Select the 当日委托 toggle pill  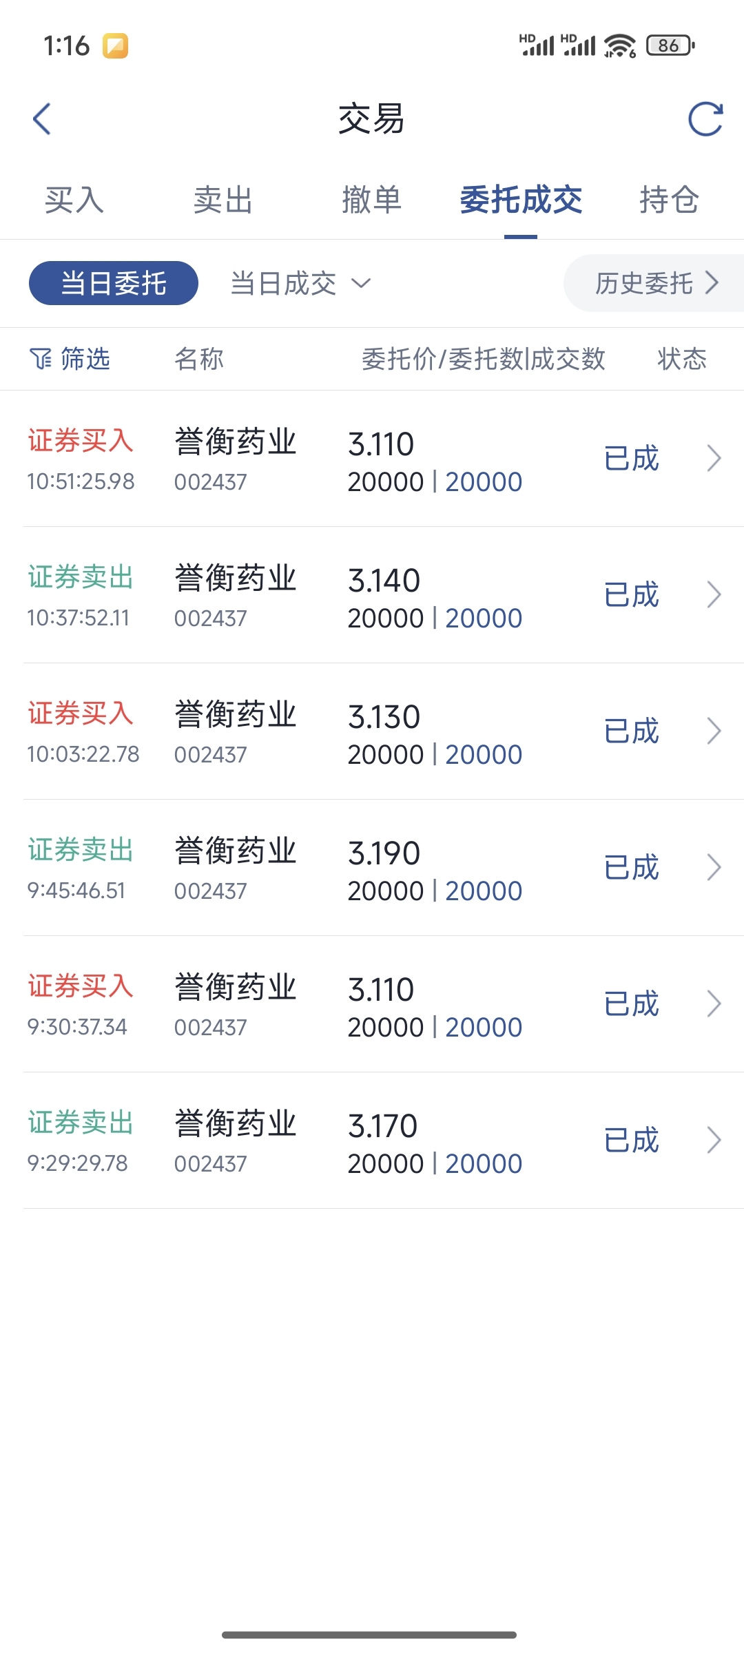(x=114, y=283)
